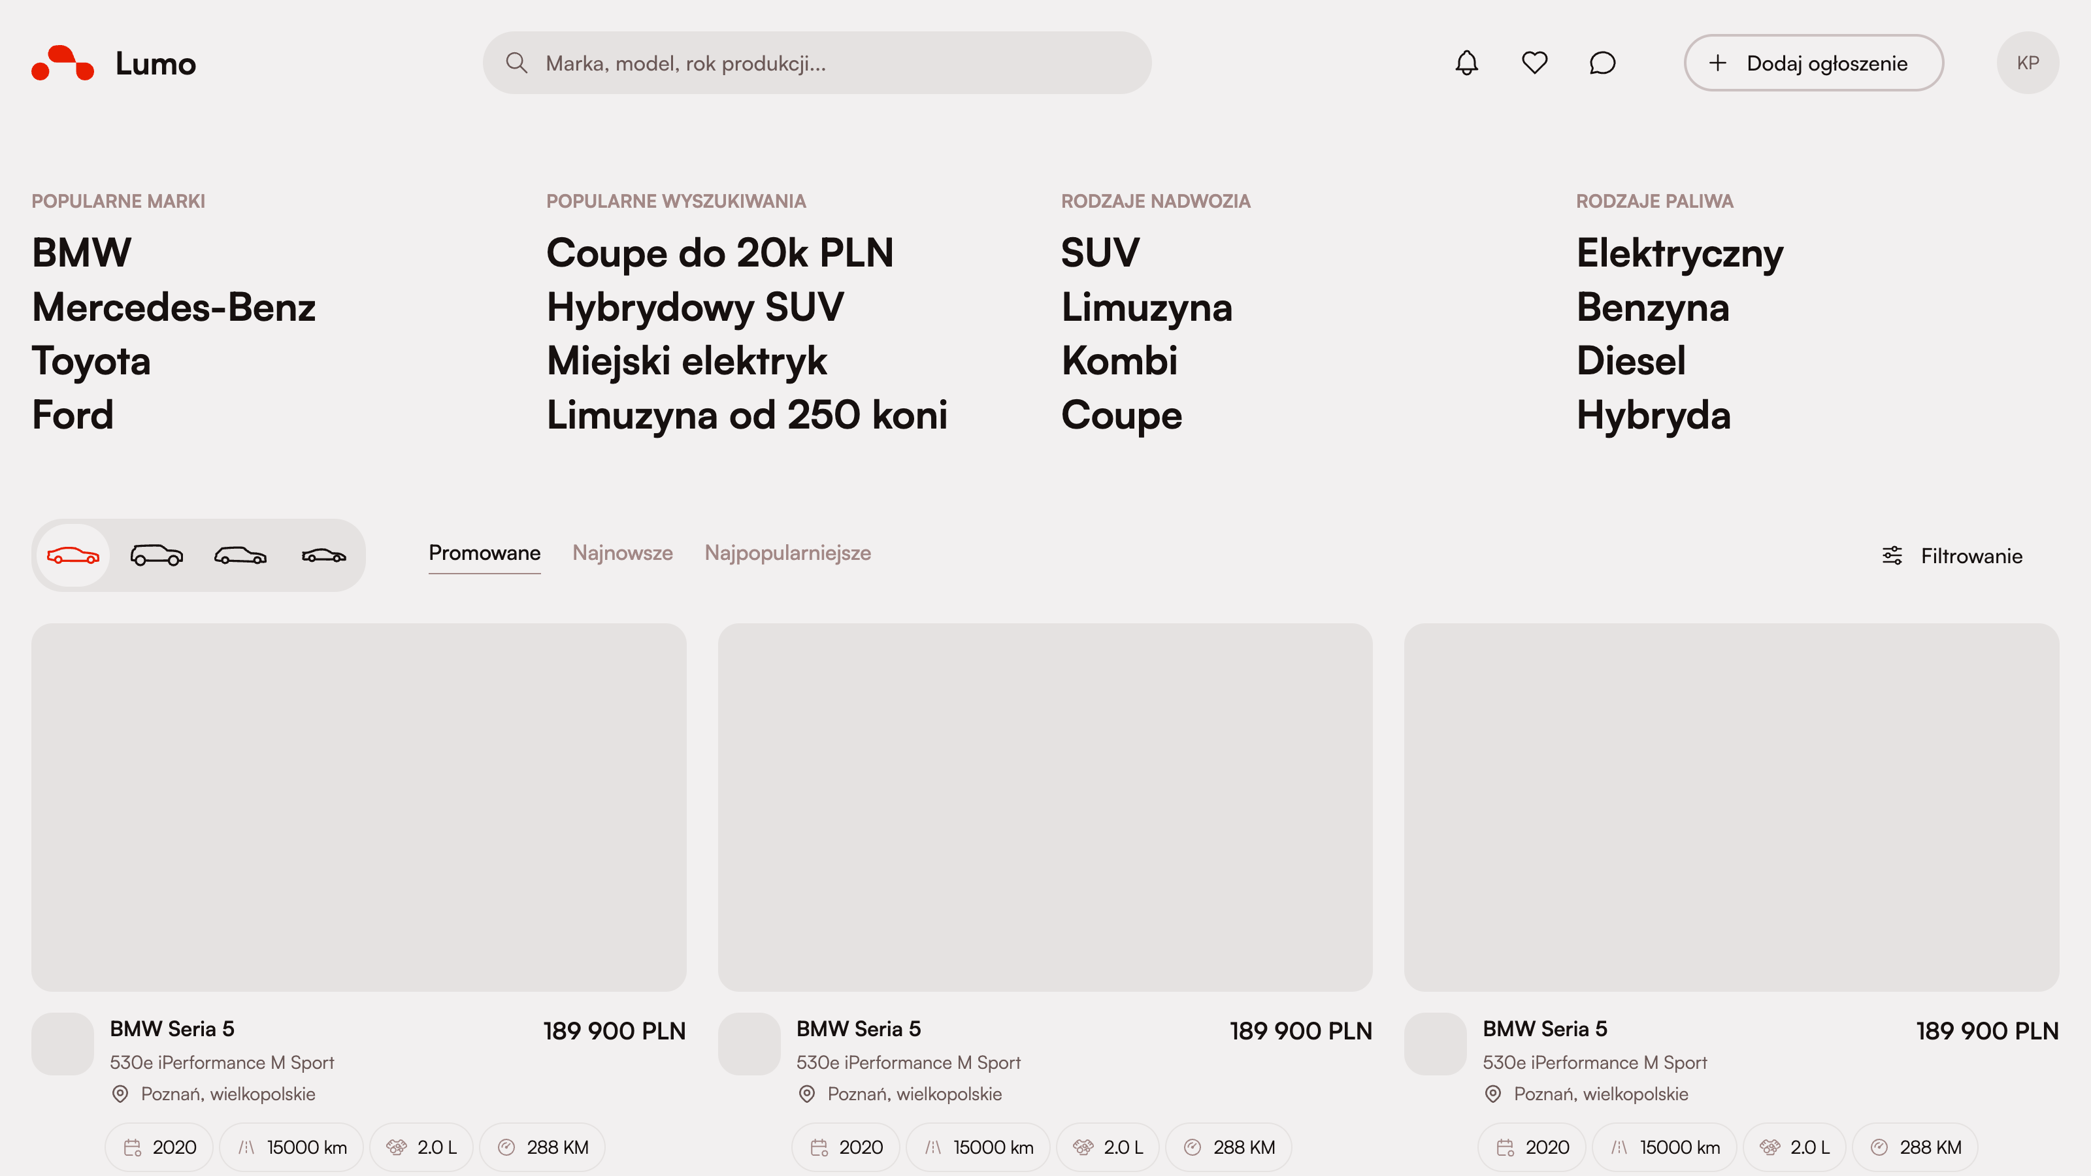Select the Coupe do 20k PLN search

720,252
